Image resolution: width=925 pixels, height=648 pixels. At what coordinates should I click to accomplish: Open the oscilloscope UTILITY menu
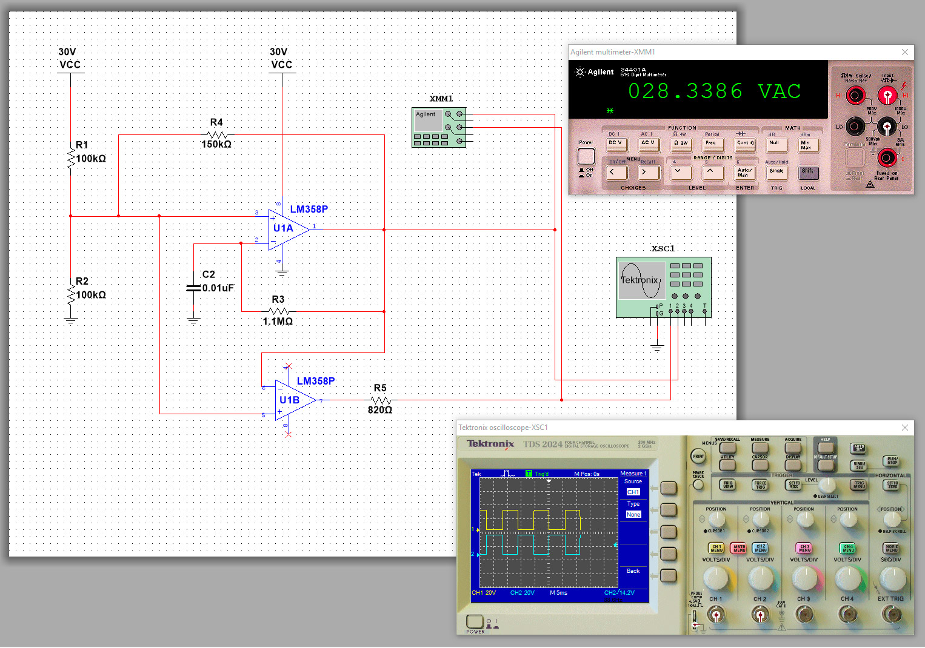coord(727,465)
